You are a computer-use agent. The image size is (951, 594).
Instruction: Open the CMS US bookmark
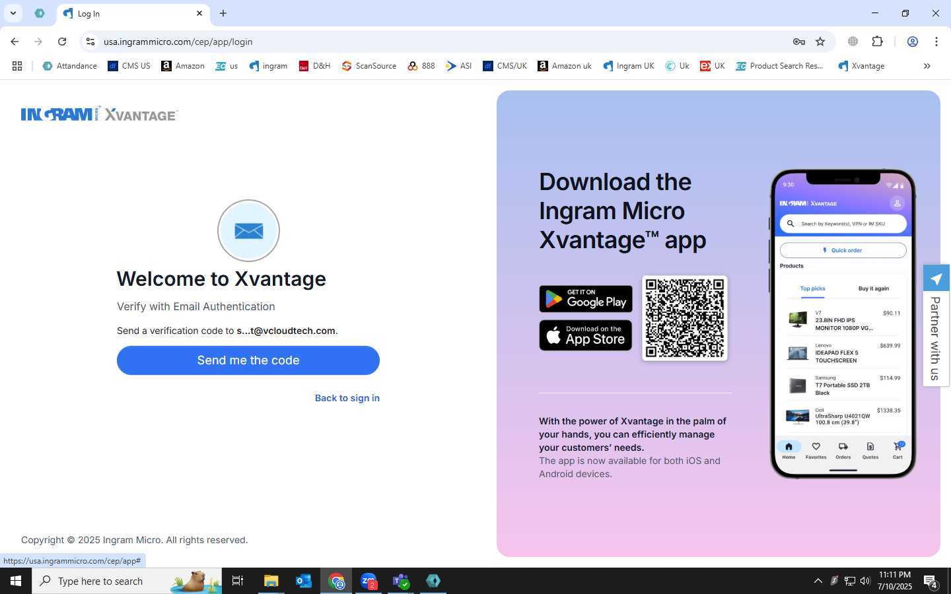pos(129,66)
